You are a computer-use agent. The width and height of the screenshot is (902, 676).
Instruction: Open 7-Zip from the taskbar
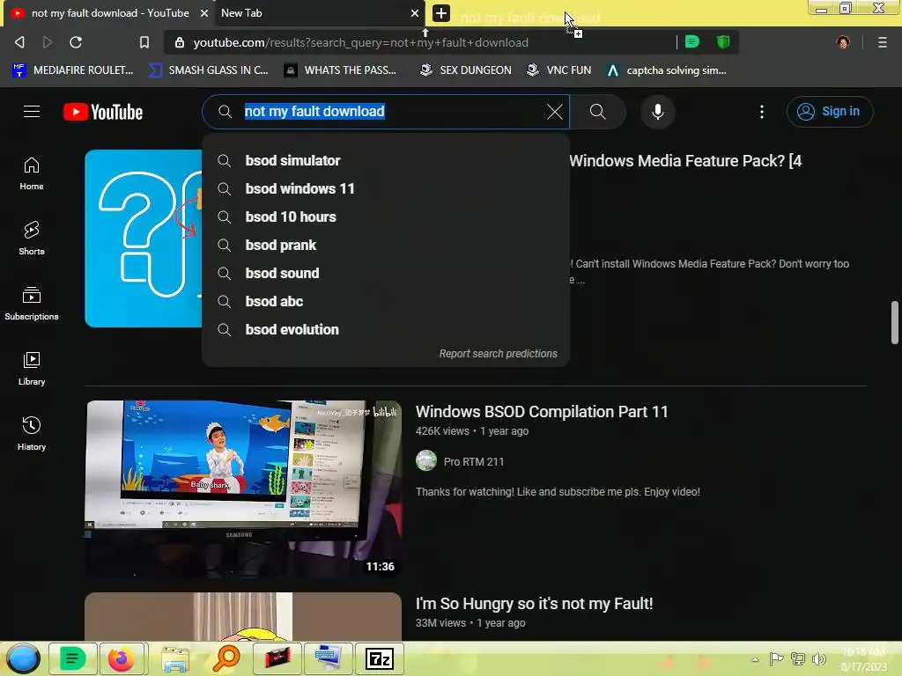(380, 658)
